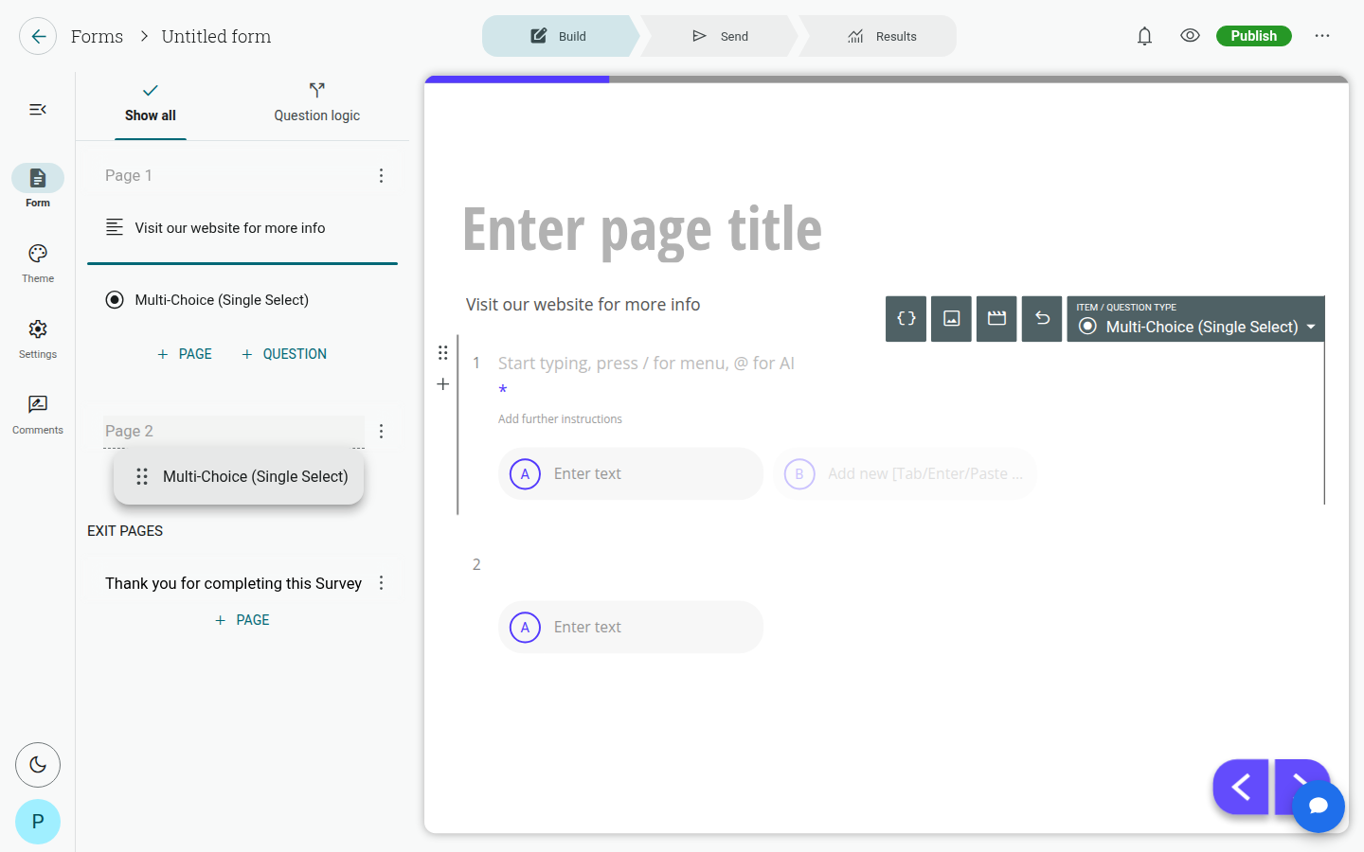1364x852 pixels.
Task: Click the plus icon beside question 1
Action: 442,384
